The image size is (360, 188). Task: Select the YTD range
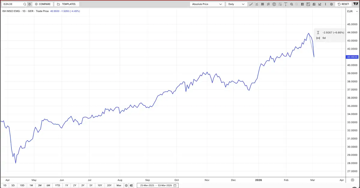tap(58, 185)
